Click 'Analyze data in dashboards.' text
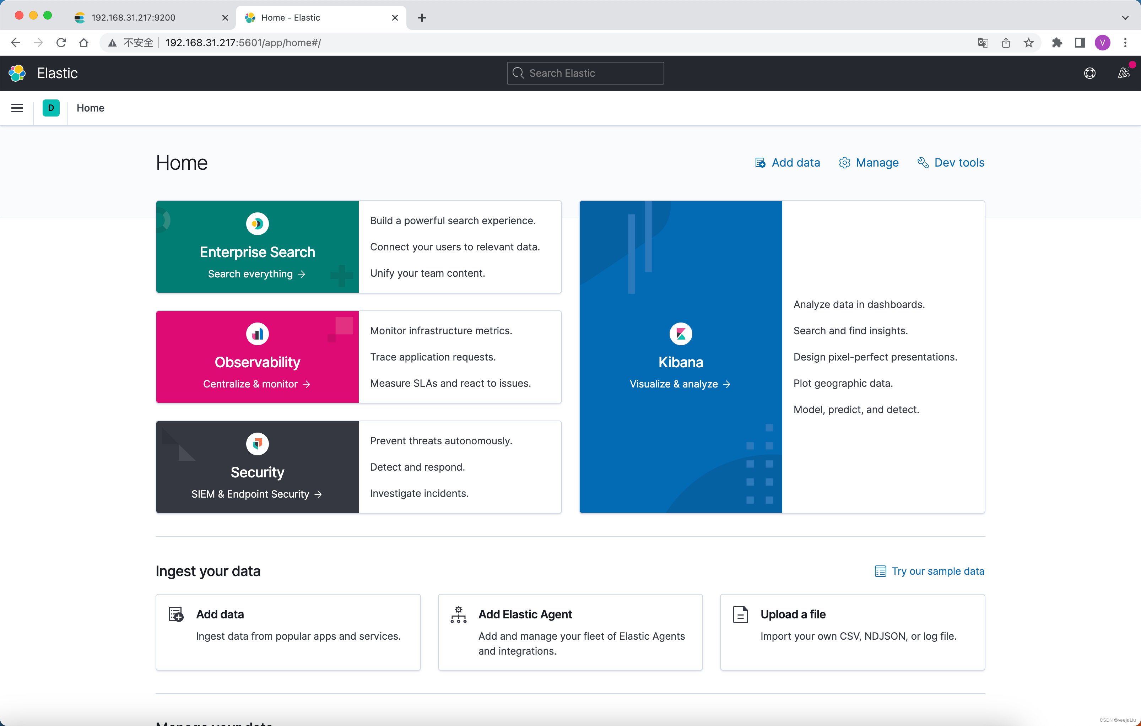Viewport: 1141px width, 726px height. 859,304
